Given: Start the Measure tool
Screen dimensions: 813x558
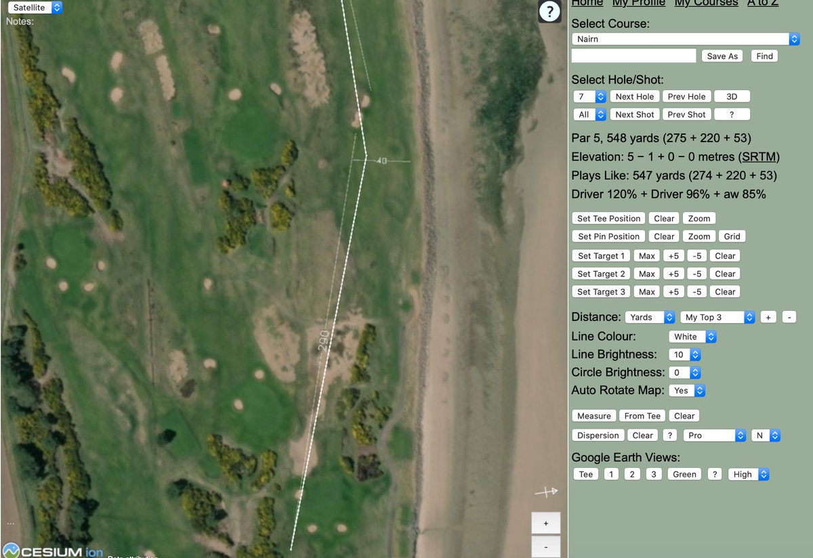Looking at the screenshot, I should 594,416.
